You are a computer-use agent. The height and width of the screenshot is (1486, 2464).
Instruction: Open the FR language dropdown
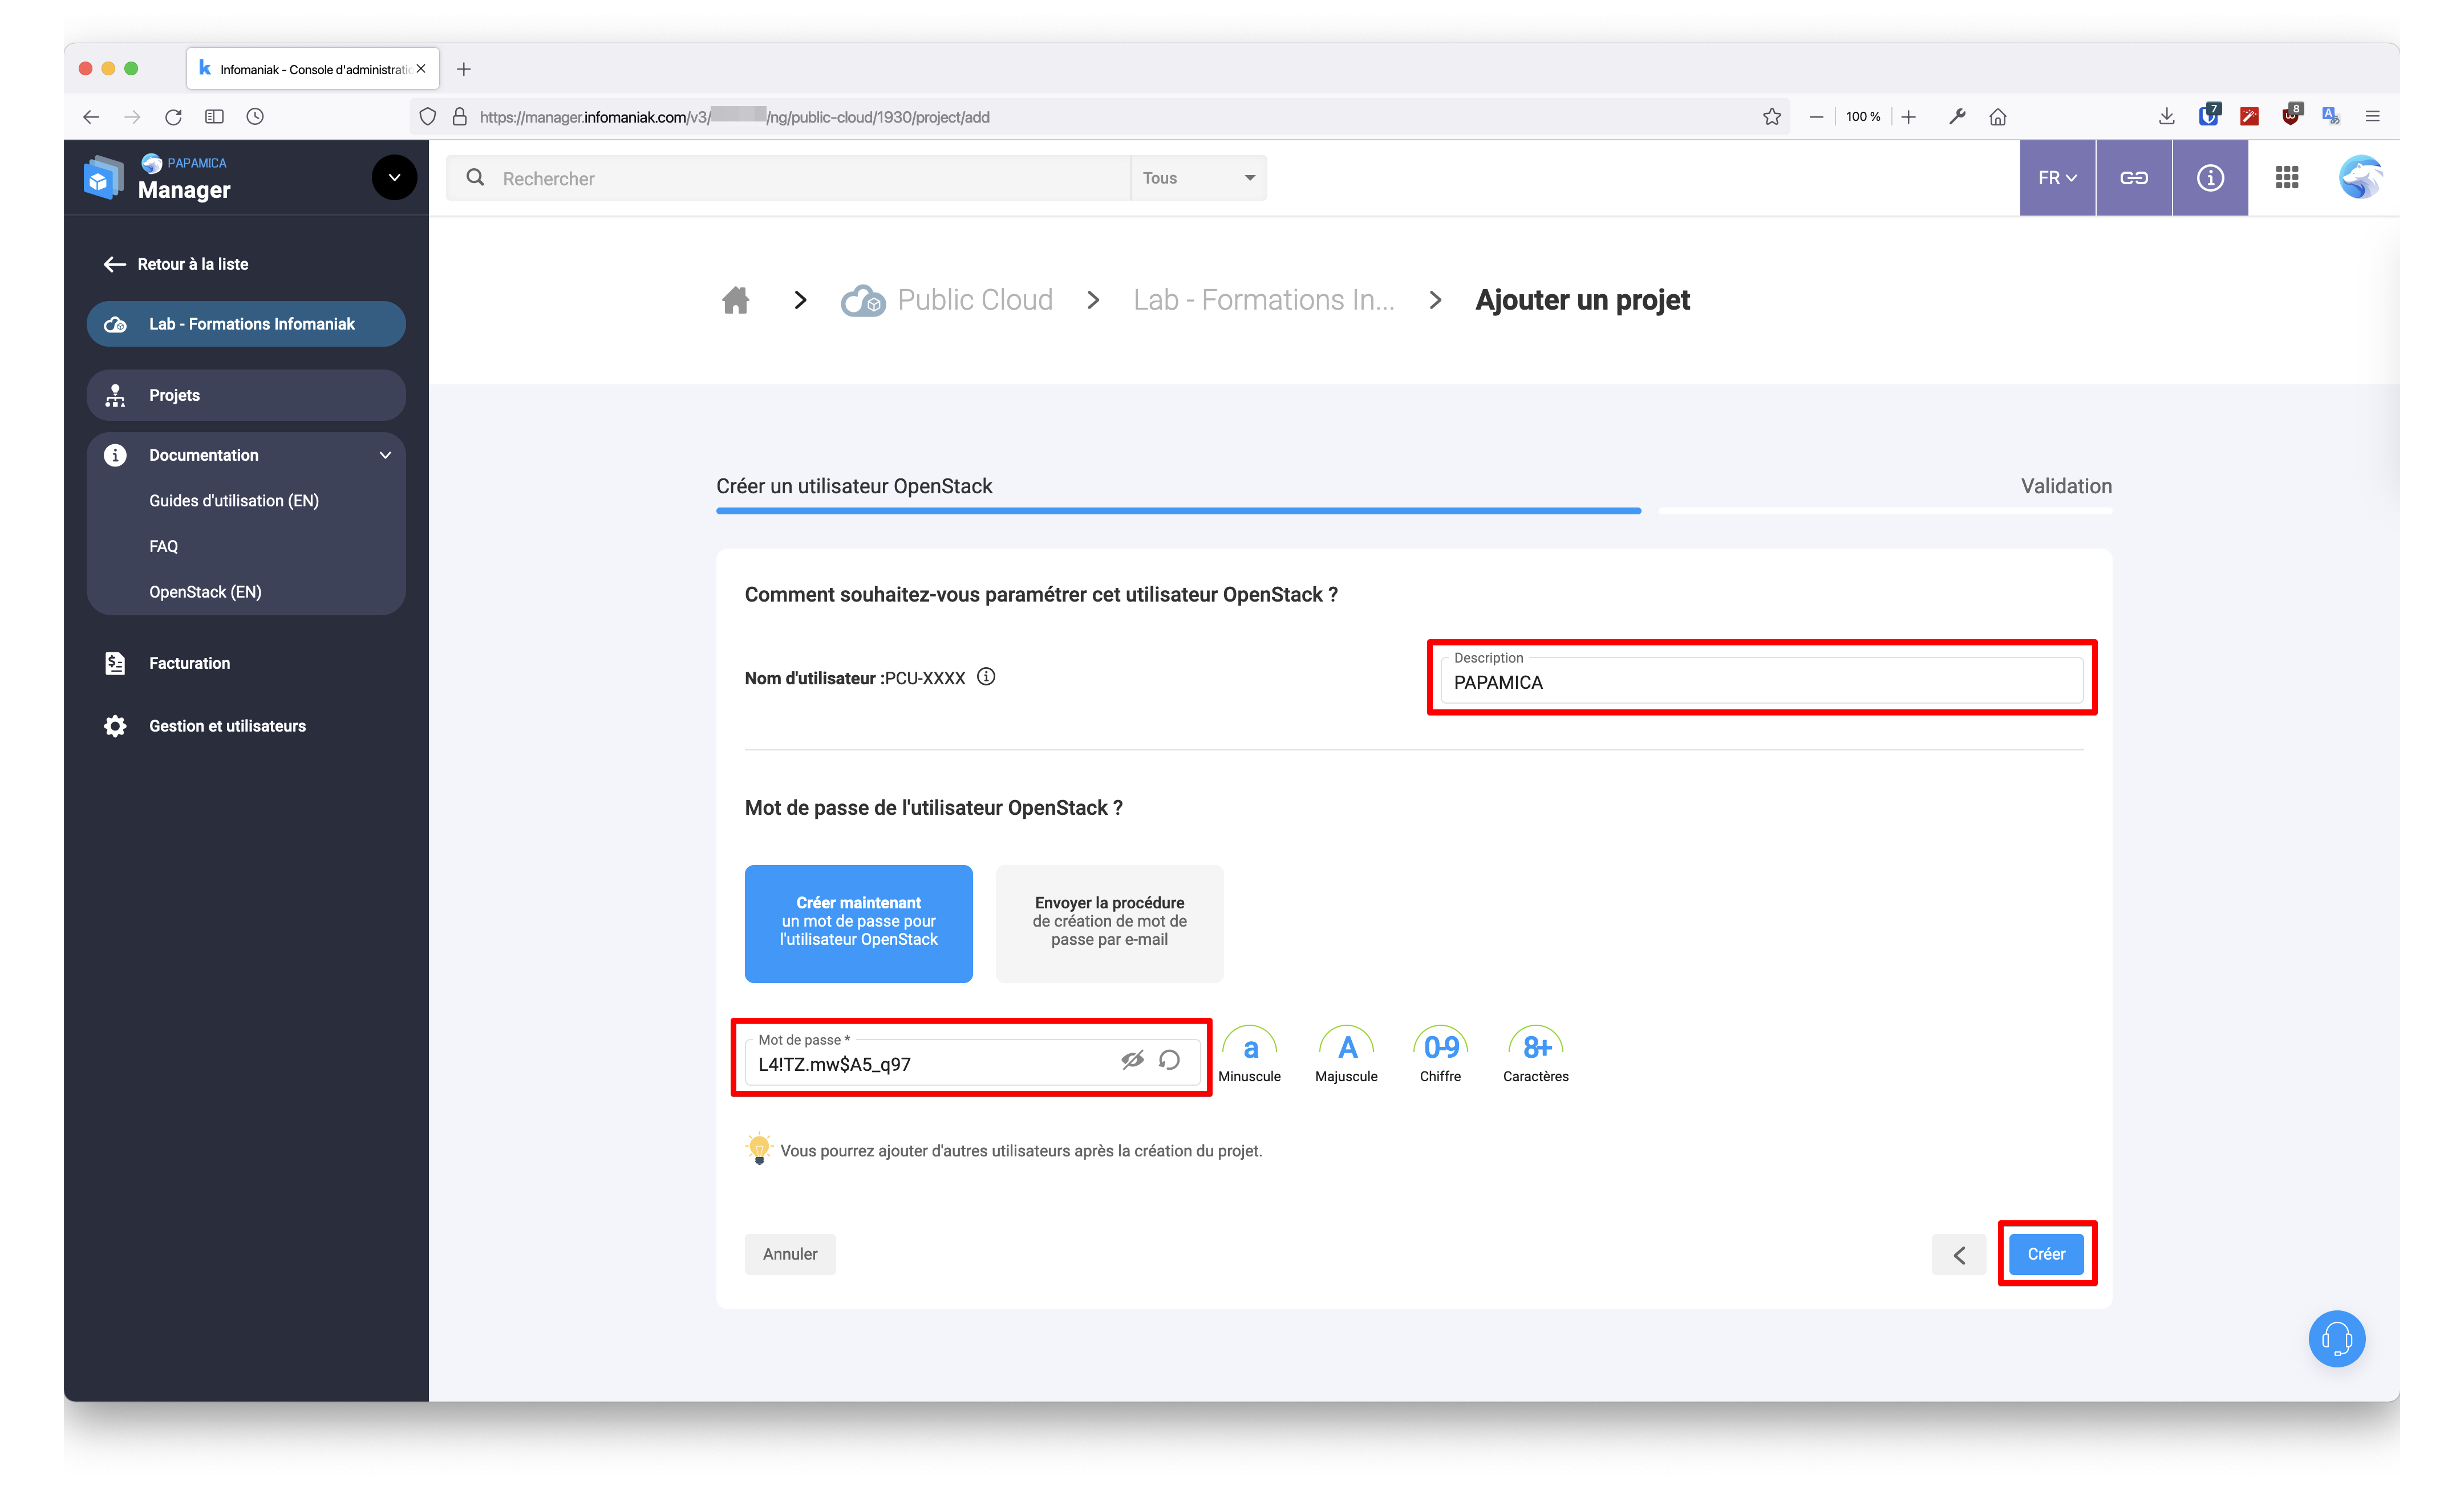(2056, 178)
